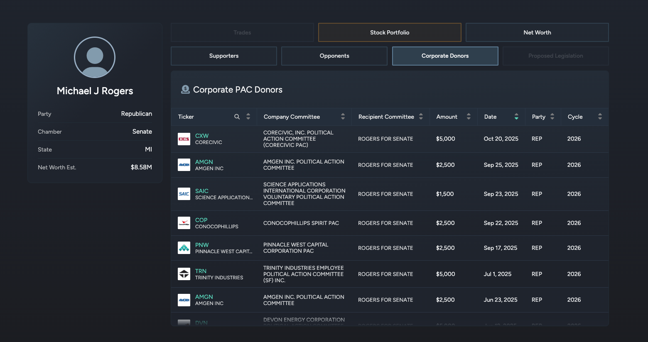Image resolution: width=648 pixels, height=342 pixels.
Task: Click the ConocoPhillips logo icon
Action: pos(184,223)
